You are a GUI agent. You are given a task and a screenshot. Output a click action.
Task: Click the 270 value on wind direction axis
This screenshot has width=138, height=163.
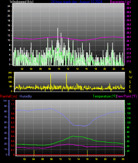10,77
